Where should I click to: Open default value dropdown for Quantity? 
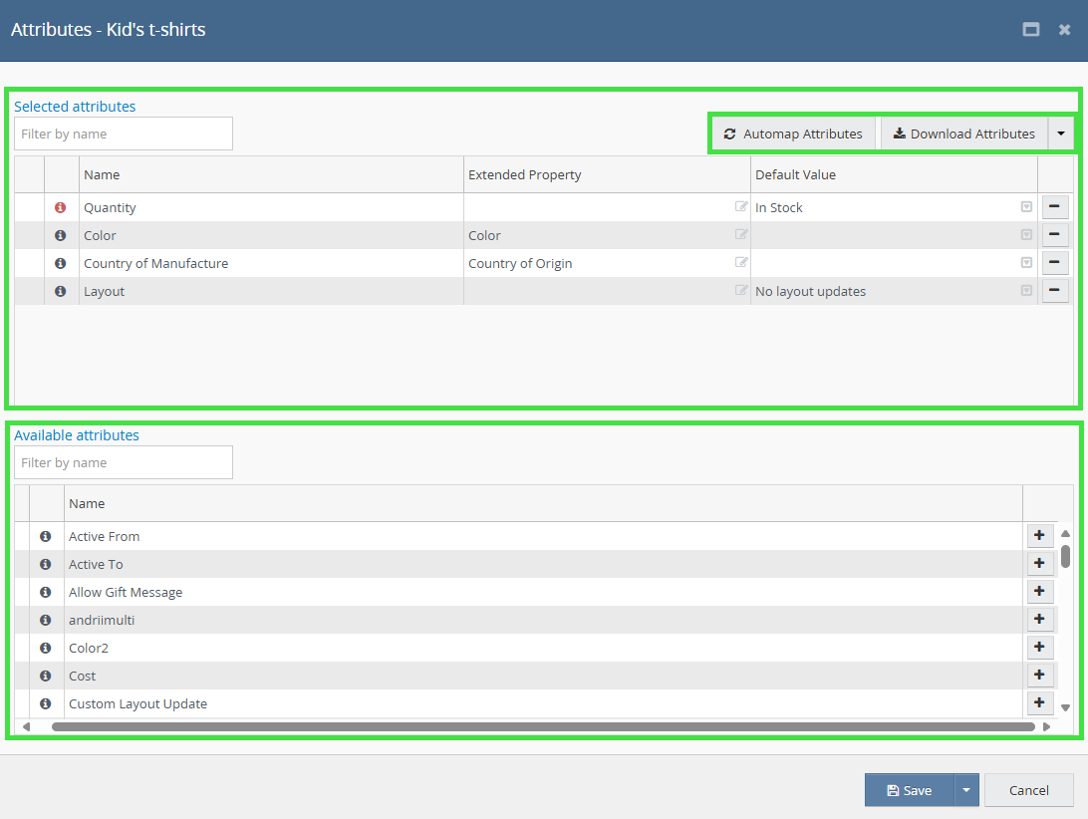[x=1026, y=207]
